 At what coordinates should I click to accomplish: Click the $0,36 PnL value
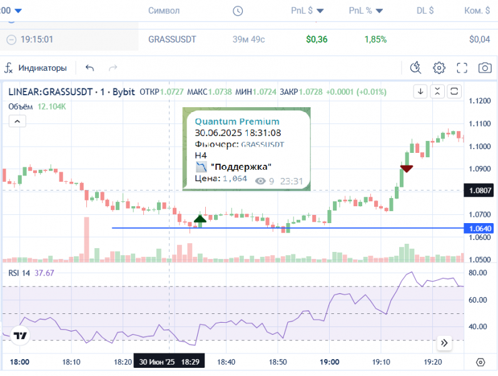coord(317,39)
